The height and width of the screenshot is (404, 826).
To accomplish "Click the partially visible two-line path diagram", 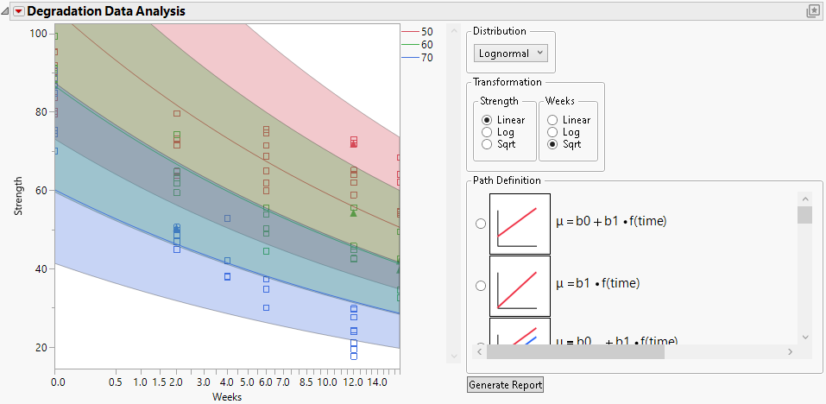I will [520, 332].
